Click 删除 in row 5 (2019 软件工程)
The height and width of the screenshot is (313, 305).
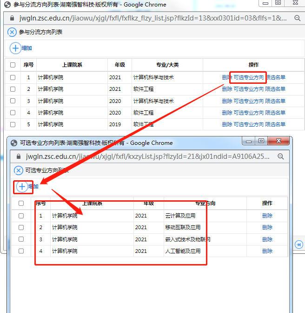tap(227, 124)
